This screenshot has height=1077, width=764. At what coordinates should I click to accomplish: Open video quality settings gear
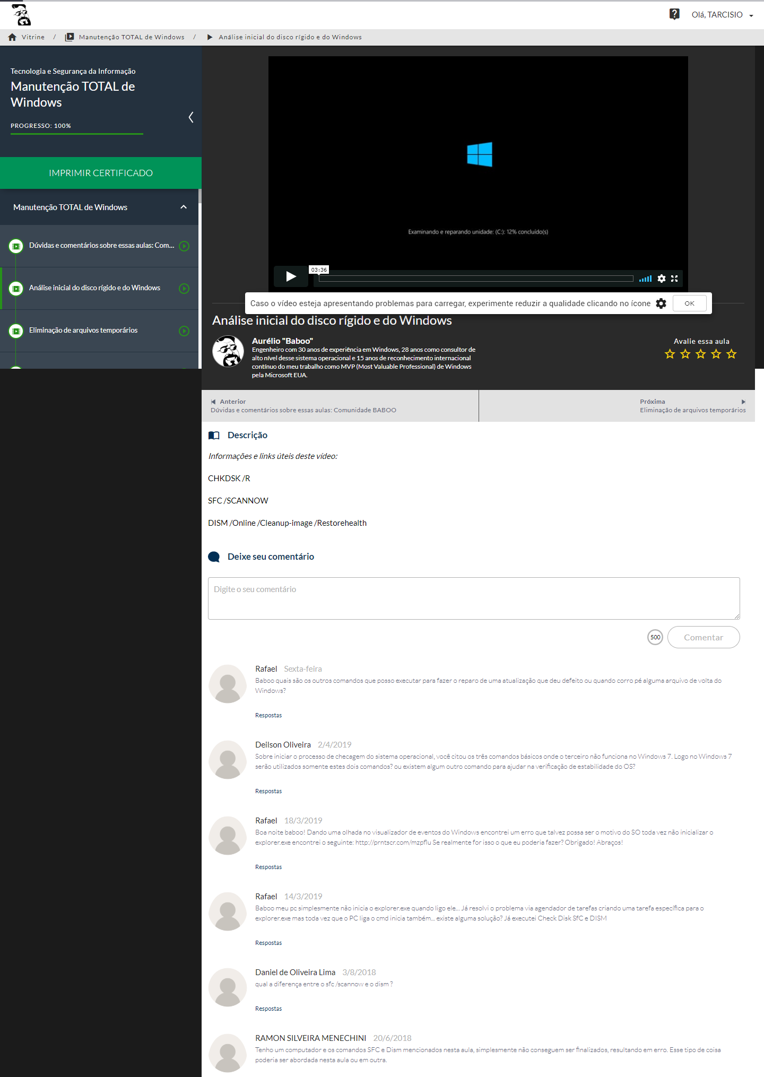(661, 279)
